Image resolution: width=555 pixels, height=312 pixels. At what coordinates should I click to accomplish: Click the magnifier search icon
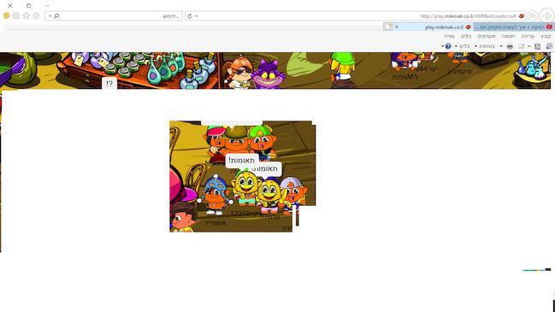coord(56,16)
